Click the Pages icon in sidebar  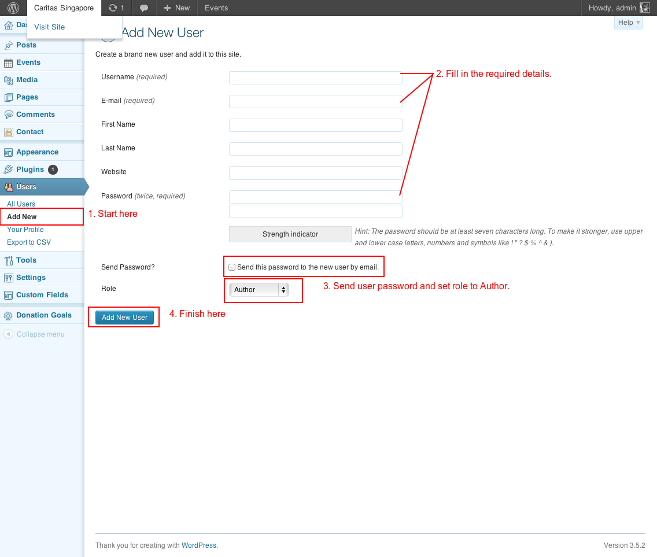8,97
